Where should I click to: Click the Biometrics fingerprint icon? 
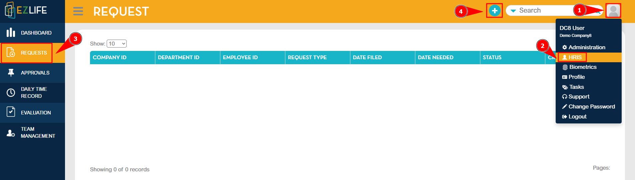565,67
